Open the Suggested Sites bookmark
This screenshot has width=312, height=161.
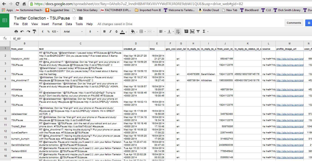[58, 10]
